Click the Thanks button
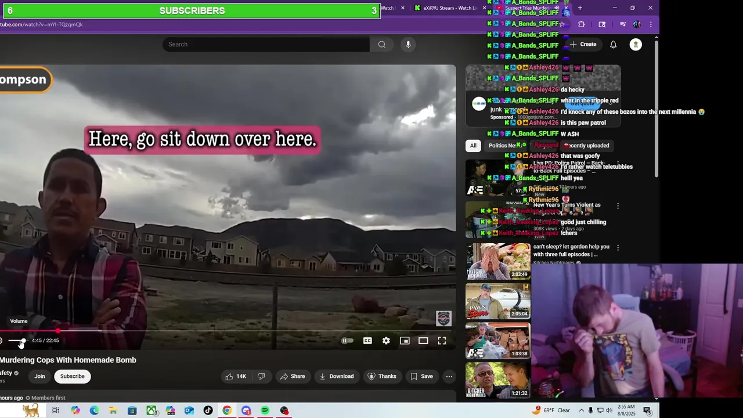The width and height of the screenshot is (743, 418). point(382,376)
